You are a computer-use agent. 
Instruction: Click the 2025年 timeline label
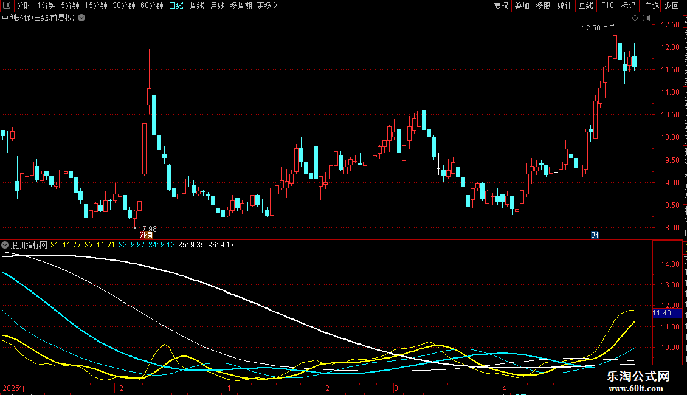[15, 388]
